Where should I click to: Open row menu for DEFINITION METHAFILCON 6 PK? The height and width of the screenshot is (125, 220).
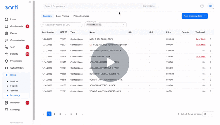(x=210, y=74)
